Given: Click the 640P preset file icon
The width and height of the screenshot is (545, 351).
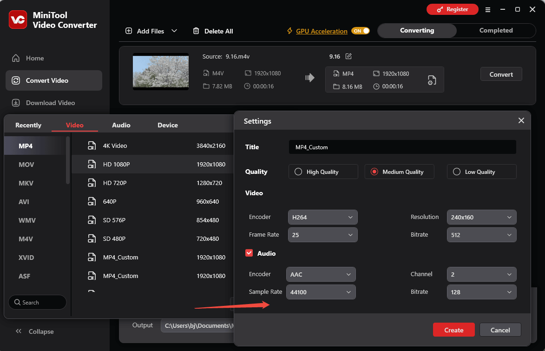Looking at the screenshot, I should (92, 201).
